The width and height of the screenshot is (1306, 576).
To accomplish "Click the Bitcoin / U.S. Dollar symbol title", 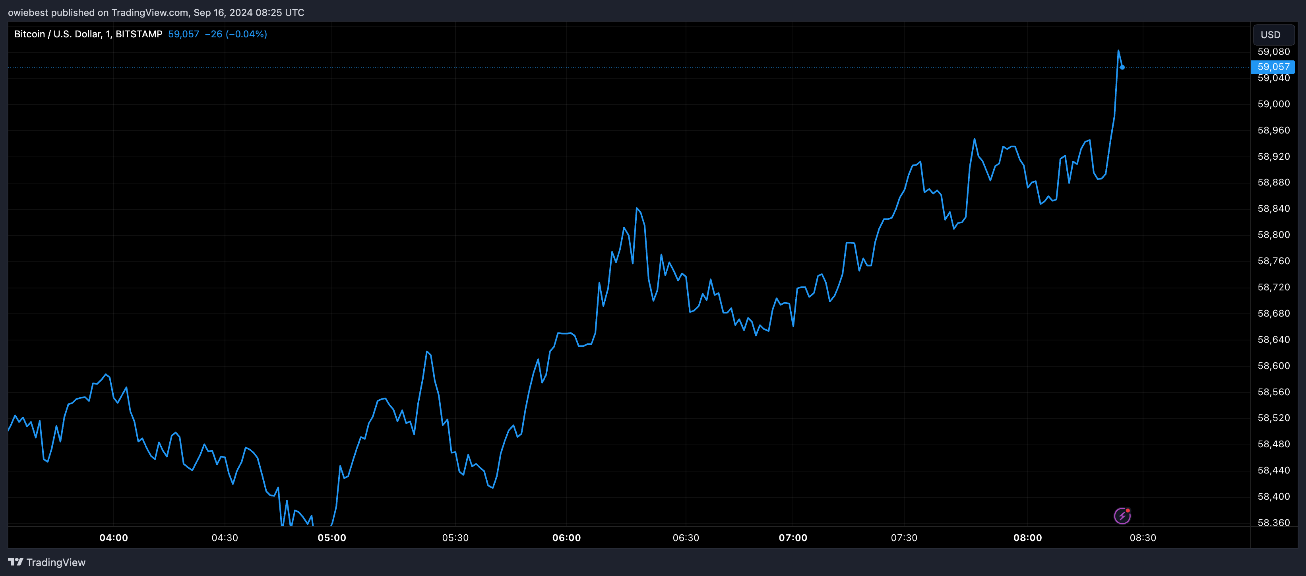I will click(x=88, y=34).
